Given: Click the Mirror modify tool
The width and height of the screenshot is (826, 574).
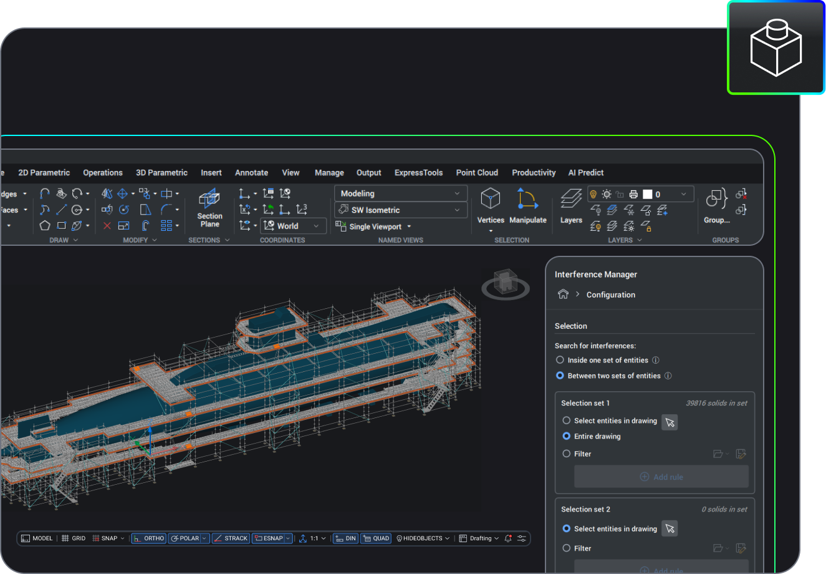Looking at the screenshot, I should click(x=107, y=194).
